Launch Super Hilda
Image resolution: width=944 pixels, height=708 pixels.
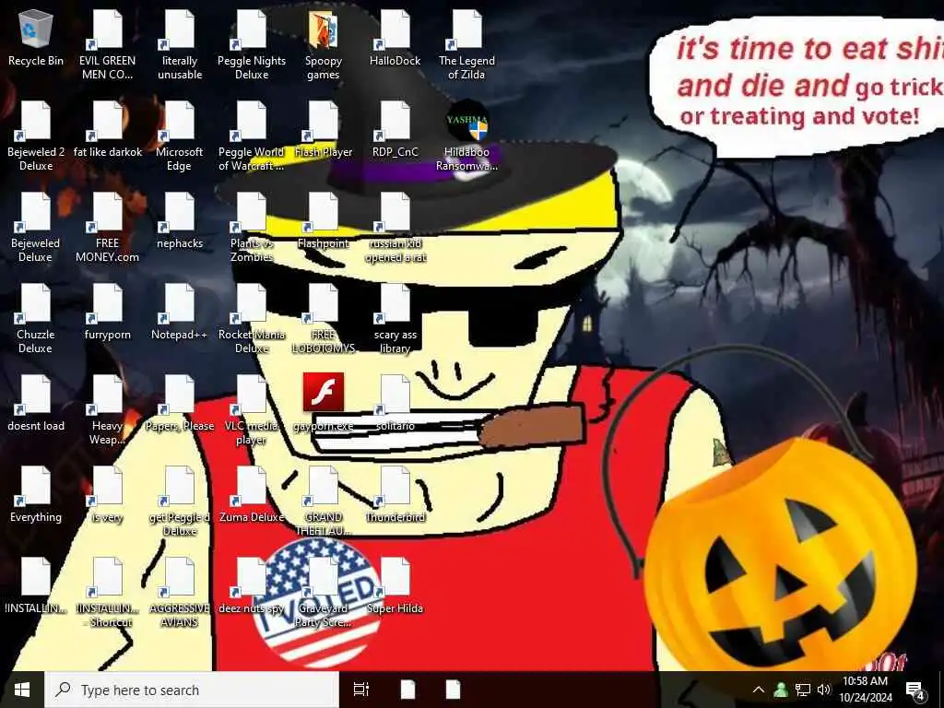click(395, 586)
